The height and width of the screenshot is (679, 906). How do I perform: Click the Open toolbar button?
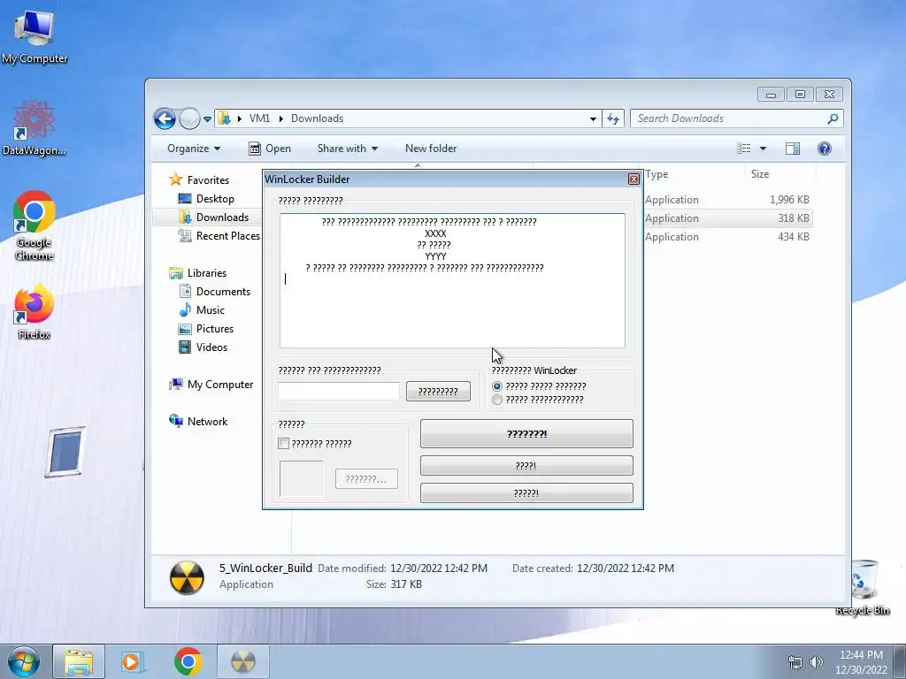(270, 149)
